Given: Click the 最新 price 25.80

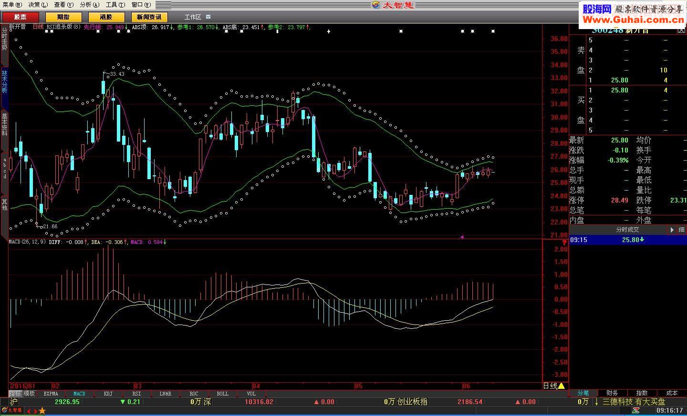Looking at the screenshot, I should (x=619, y=140).
